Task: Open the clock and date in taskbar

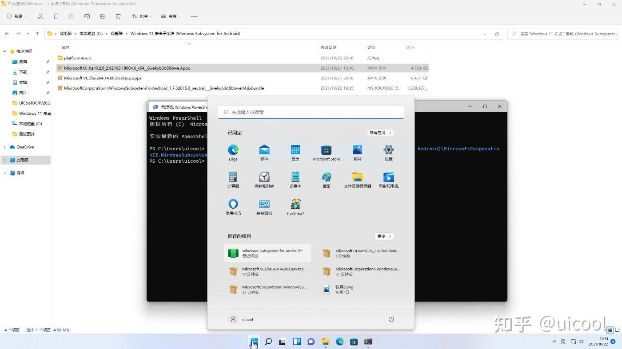Action: (598, 341)
